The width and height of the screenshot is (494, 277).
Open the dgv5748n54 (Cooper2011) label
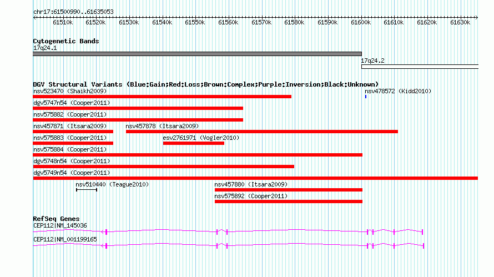click(72, 161)
